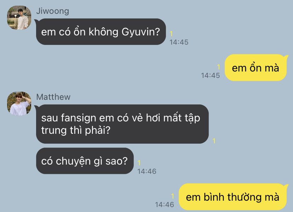This screenshot has width=293, height=212.
Task: Click unread count beside the fansign message
Action: [214, 141]
